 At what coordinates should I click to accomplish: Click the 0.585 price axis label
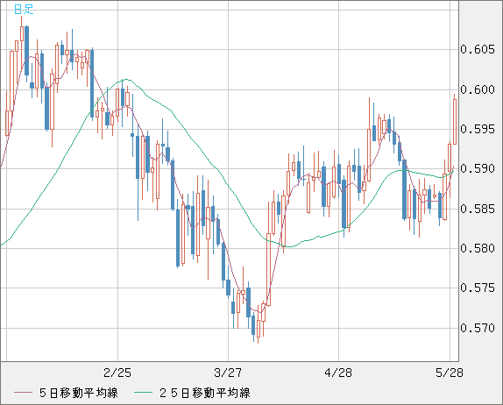click(478, 209)
